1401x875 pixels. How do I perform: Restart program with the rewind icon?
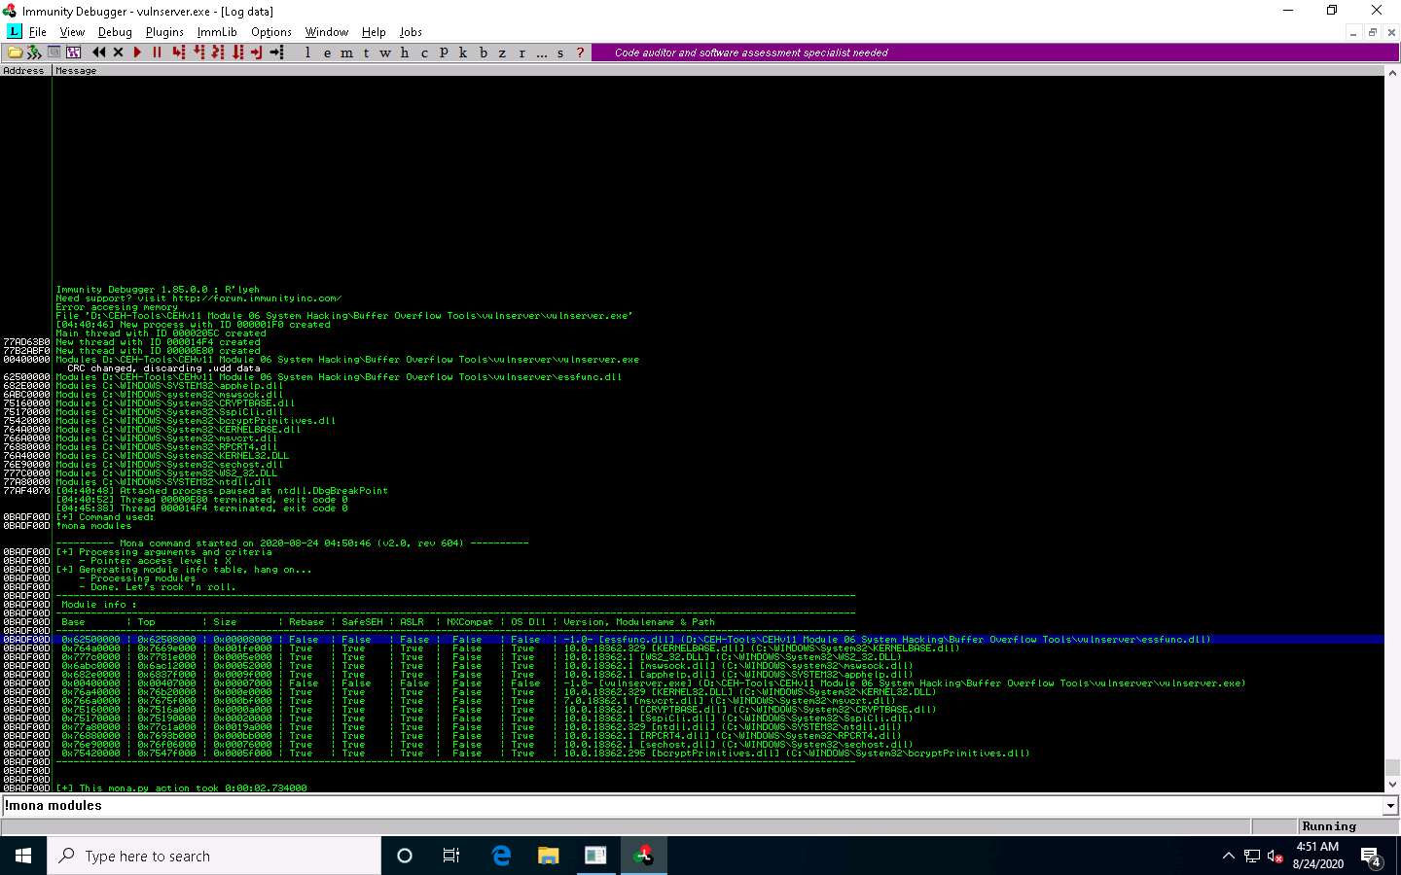pyautogui.click(x=99, y=52)
